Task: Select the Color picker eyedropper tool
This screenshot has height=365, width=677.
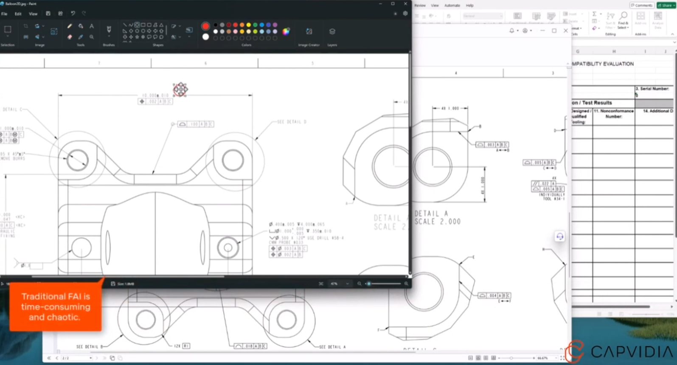Action: tap(81, 37)
